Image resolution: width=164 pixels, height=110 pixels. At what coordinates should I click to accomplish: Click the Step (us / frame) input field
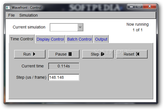64,77
